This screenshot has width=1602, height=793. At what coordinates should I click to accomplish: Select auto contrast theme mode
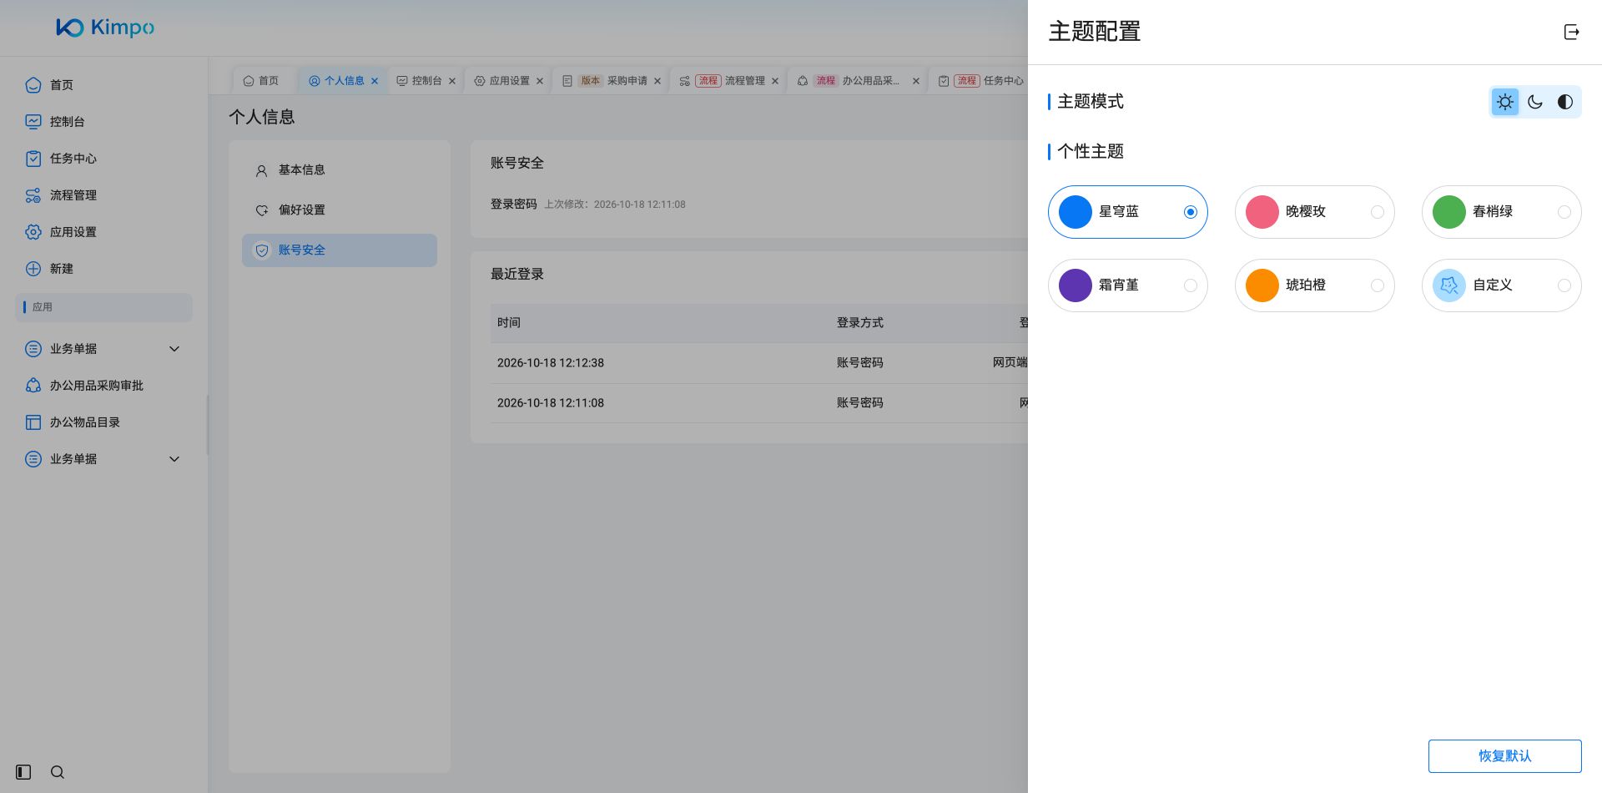(1565, 102)
